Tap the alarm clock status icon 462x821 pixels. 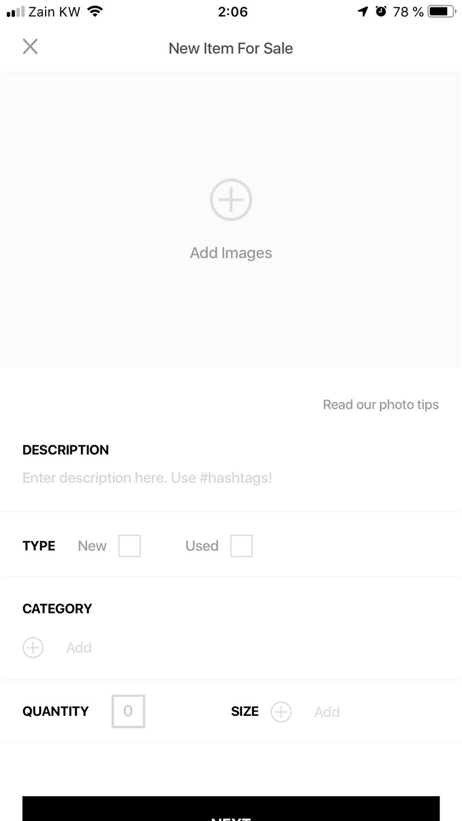381,11
